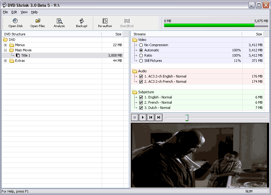Select the Still Pictures radio button
Image resolution: width=271 pixels, height=195 pixels.
[x=141, y=61]
